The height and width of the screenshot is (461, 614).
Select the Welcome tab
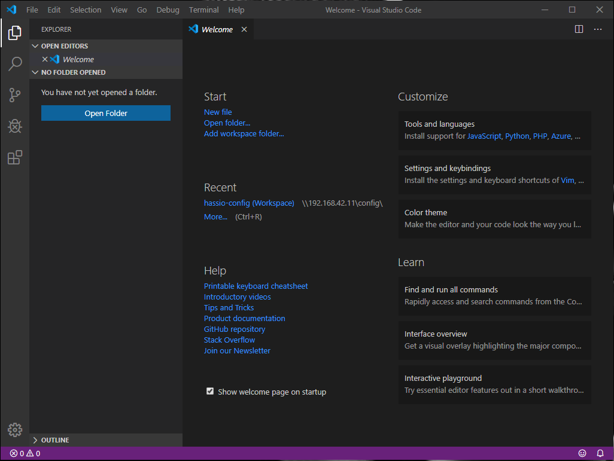(x=216, y=29)
